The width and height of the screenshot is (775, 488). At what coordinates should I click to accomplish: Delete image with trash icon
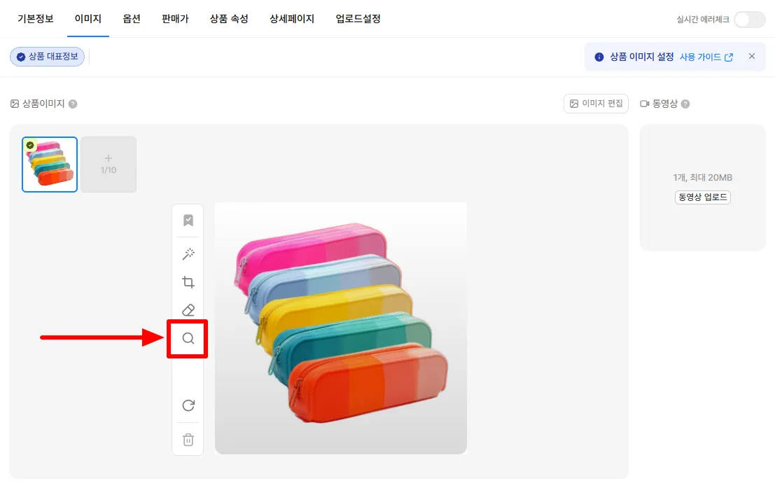click(x=188, y=440)
